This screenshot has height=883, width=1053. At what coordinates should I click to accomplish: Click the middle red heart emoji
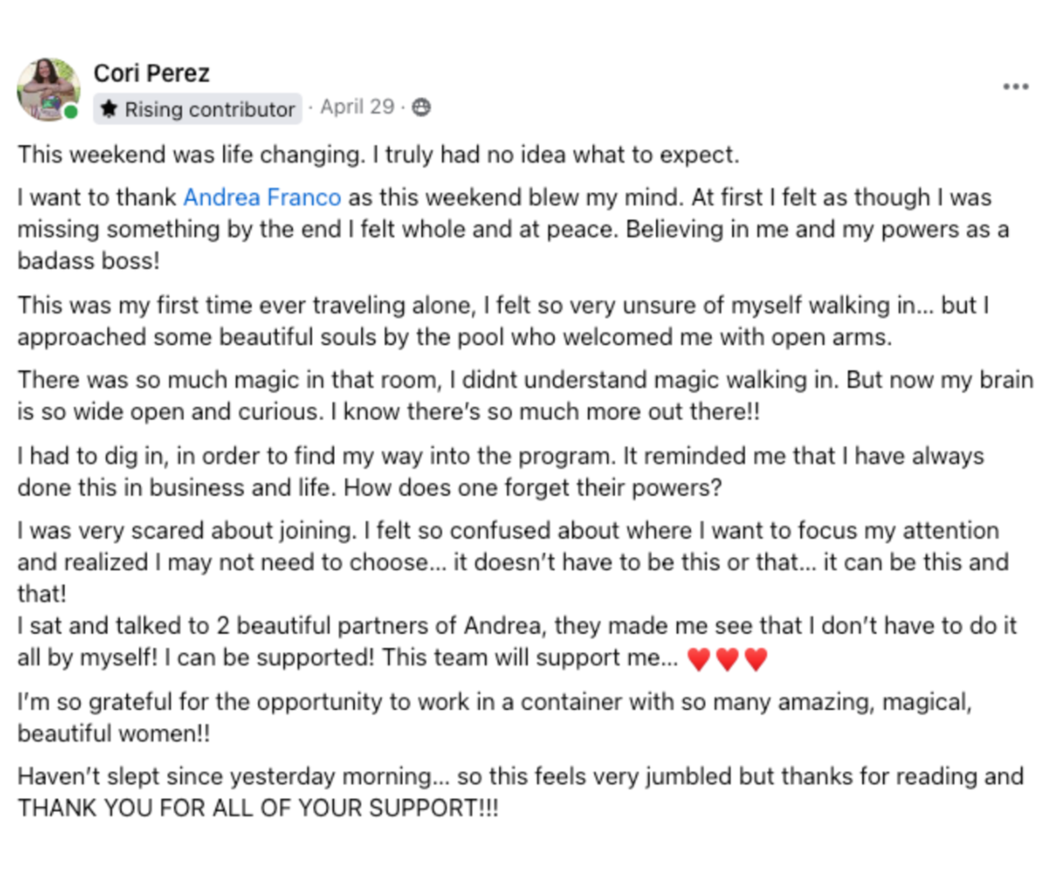[x=727, y=660]
